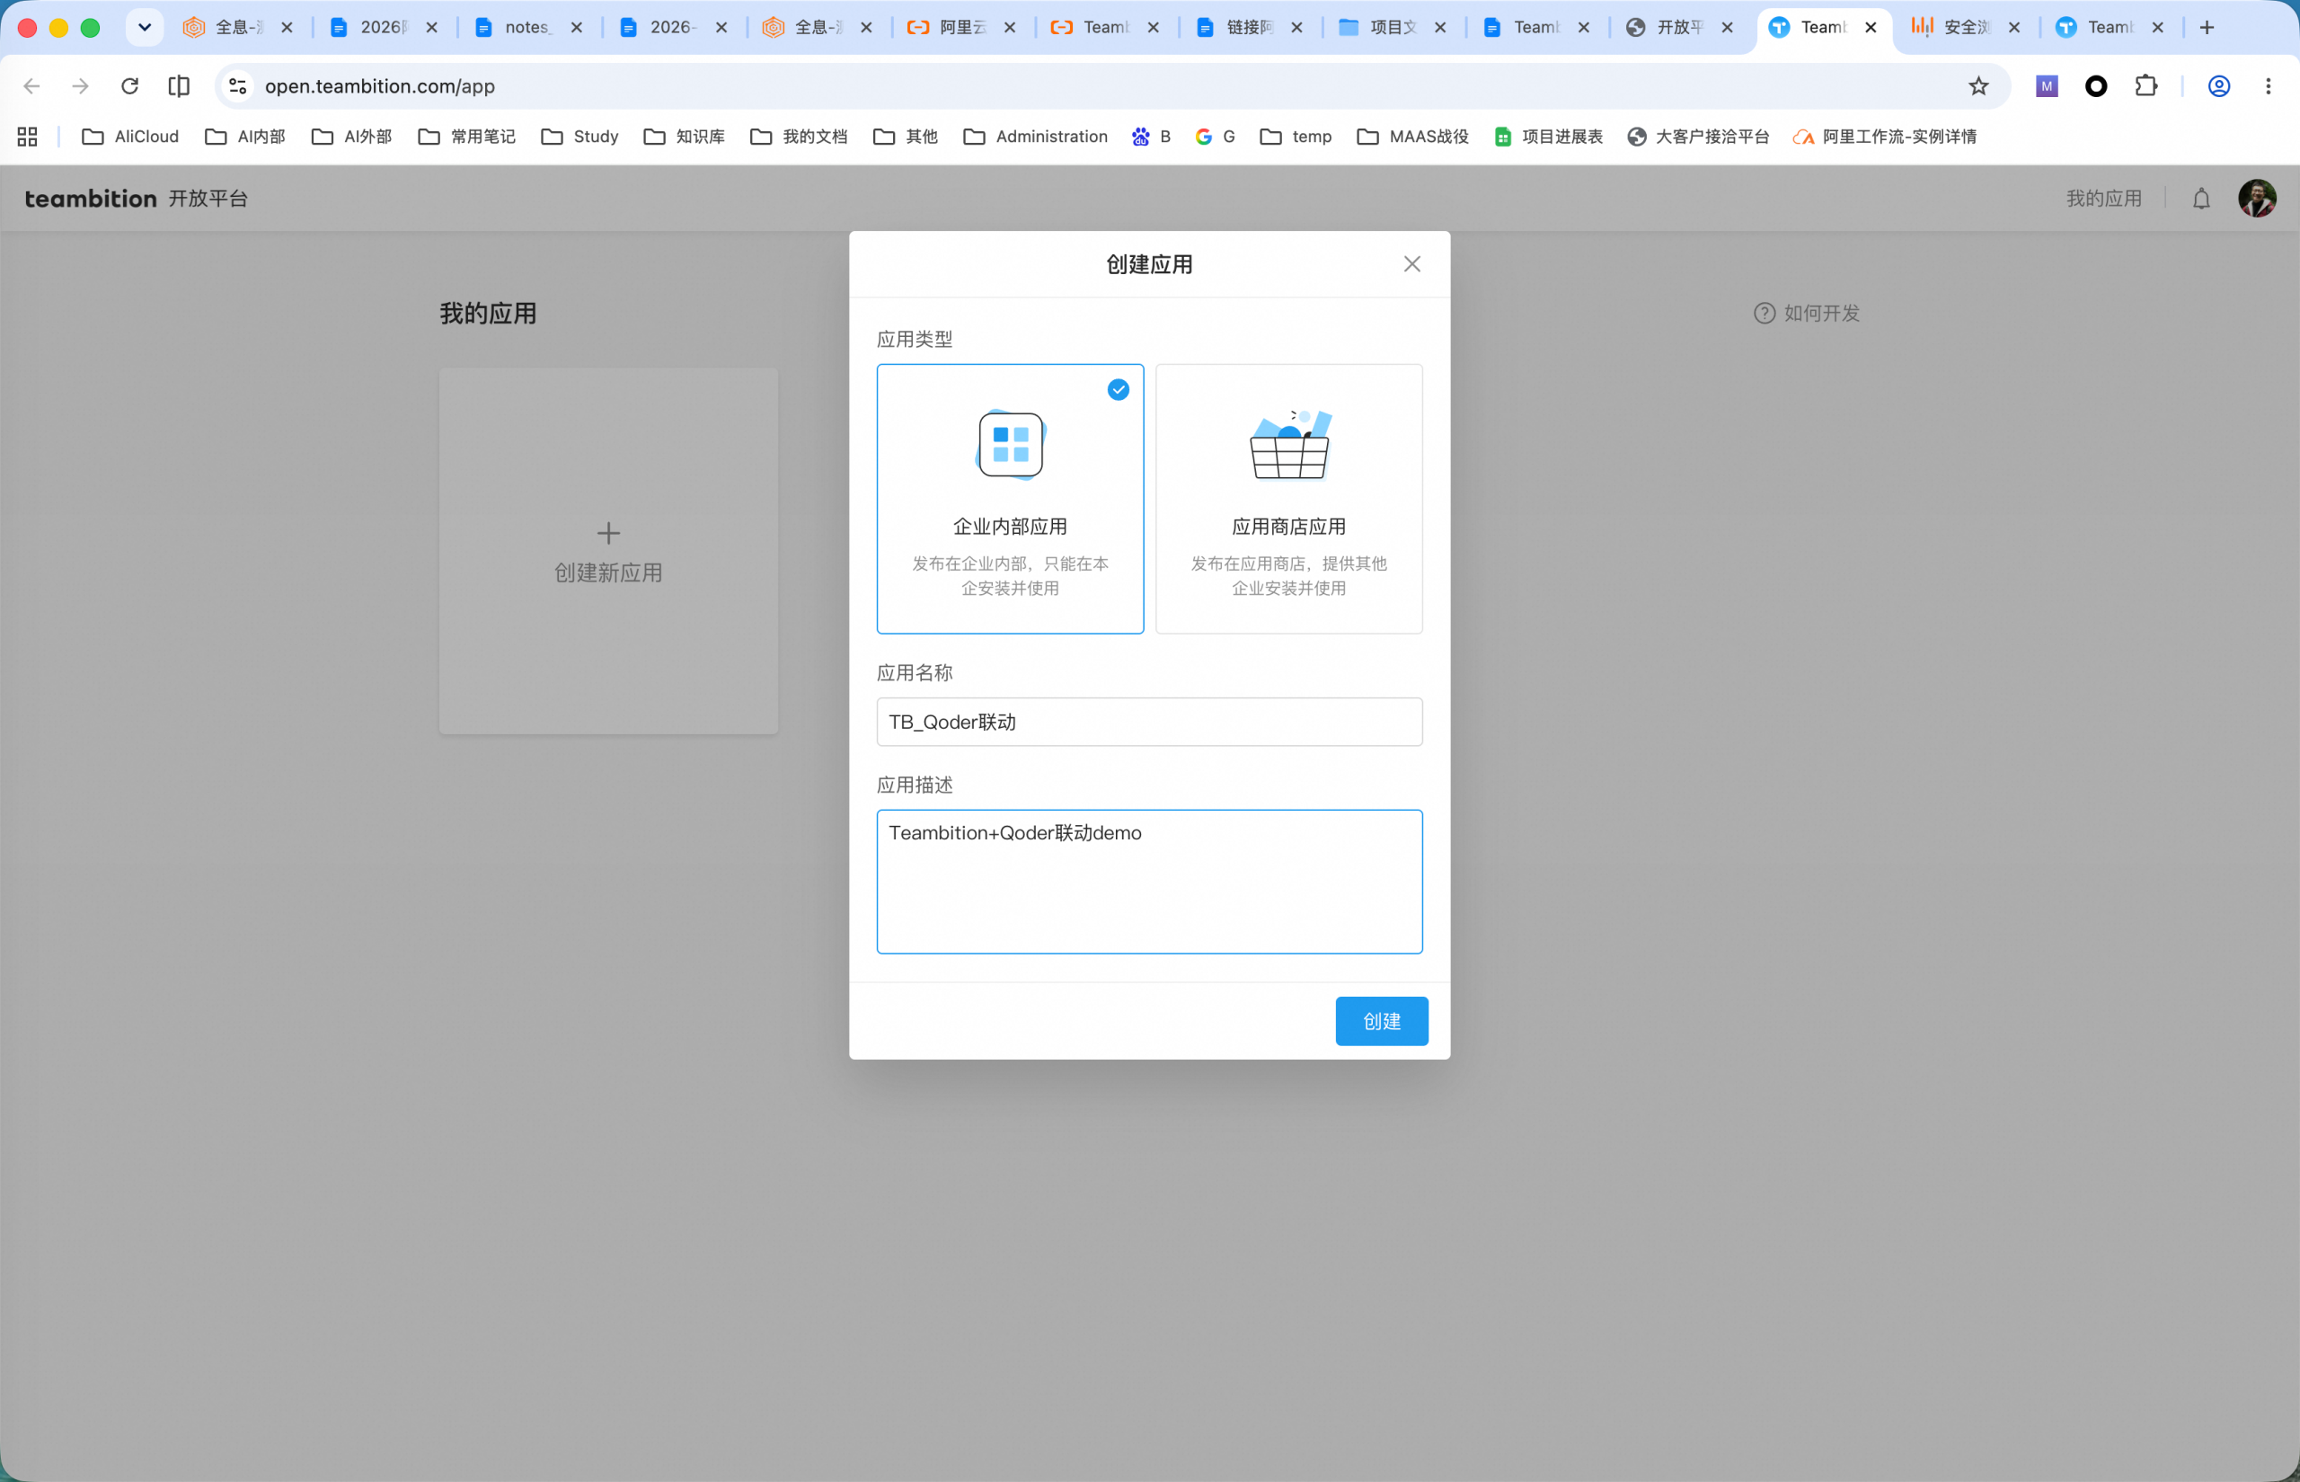Viewport: 2300px width, 1482px height.
Task: Open the Extensions puzzle piece icon
Action: point(2145,86)
